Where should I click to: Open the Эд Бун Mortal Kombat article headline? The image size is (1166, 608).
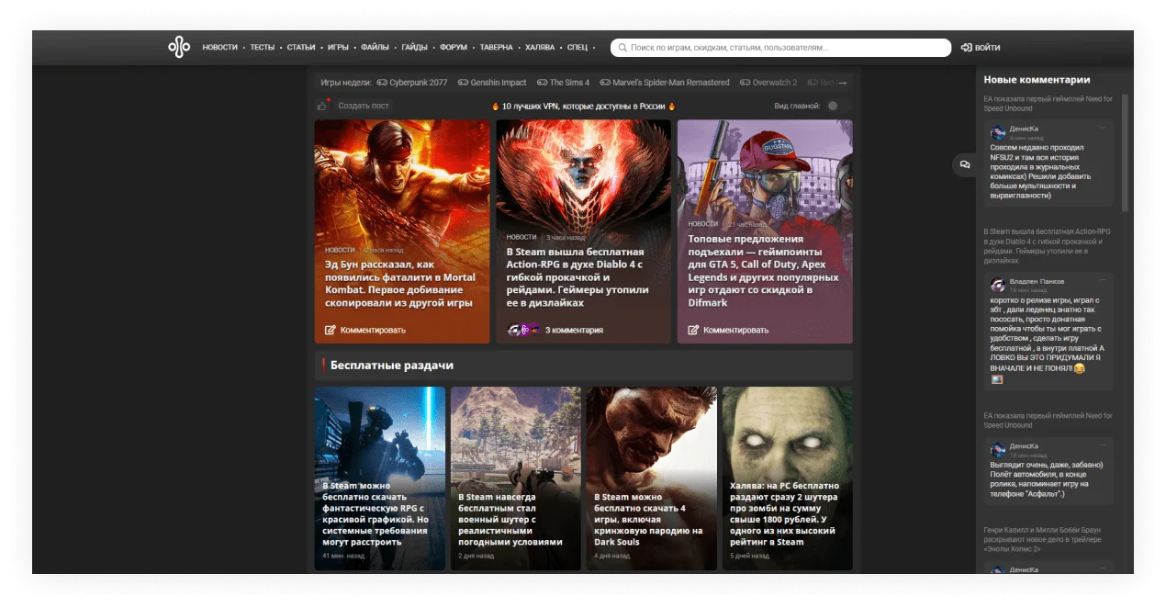click(x=400, y=284)
